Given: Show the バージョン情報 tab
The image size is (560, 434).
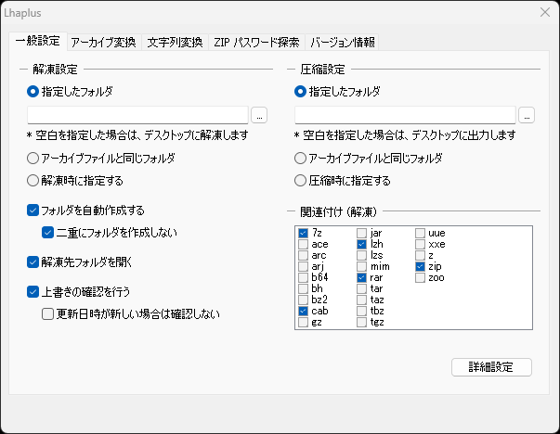Looking at the screenshot, I should [342, 43].
